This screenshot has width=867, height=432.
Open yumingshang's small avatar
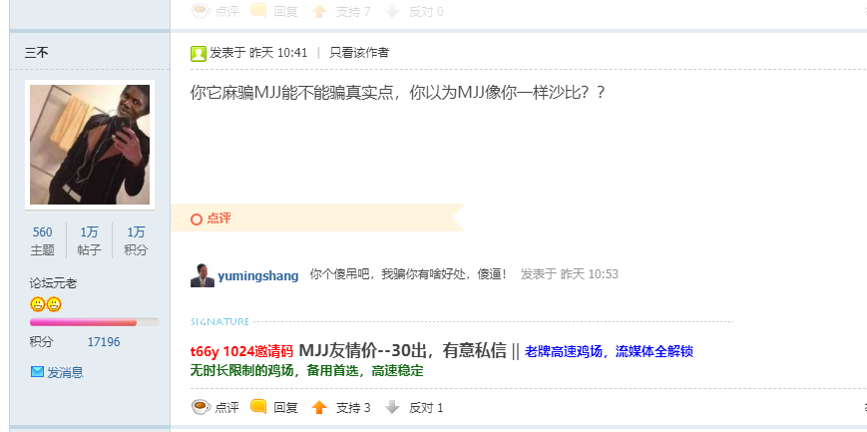coord(203,275)
